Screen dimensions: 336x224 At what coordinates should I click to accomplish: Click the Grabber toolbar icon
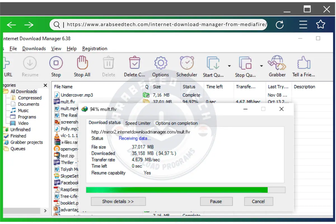(277, 63)
